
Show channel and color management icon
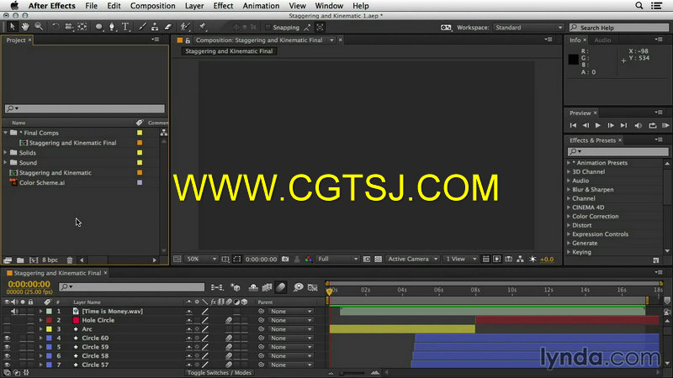(308, 259)
